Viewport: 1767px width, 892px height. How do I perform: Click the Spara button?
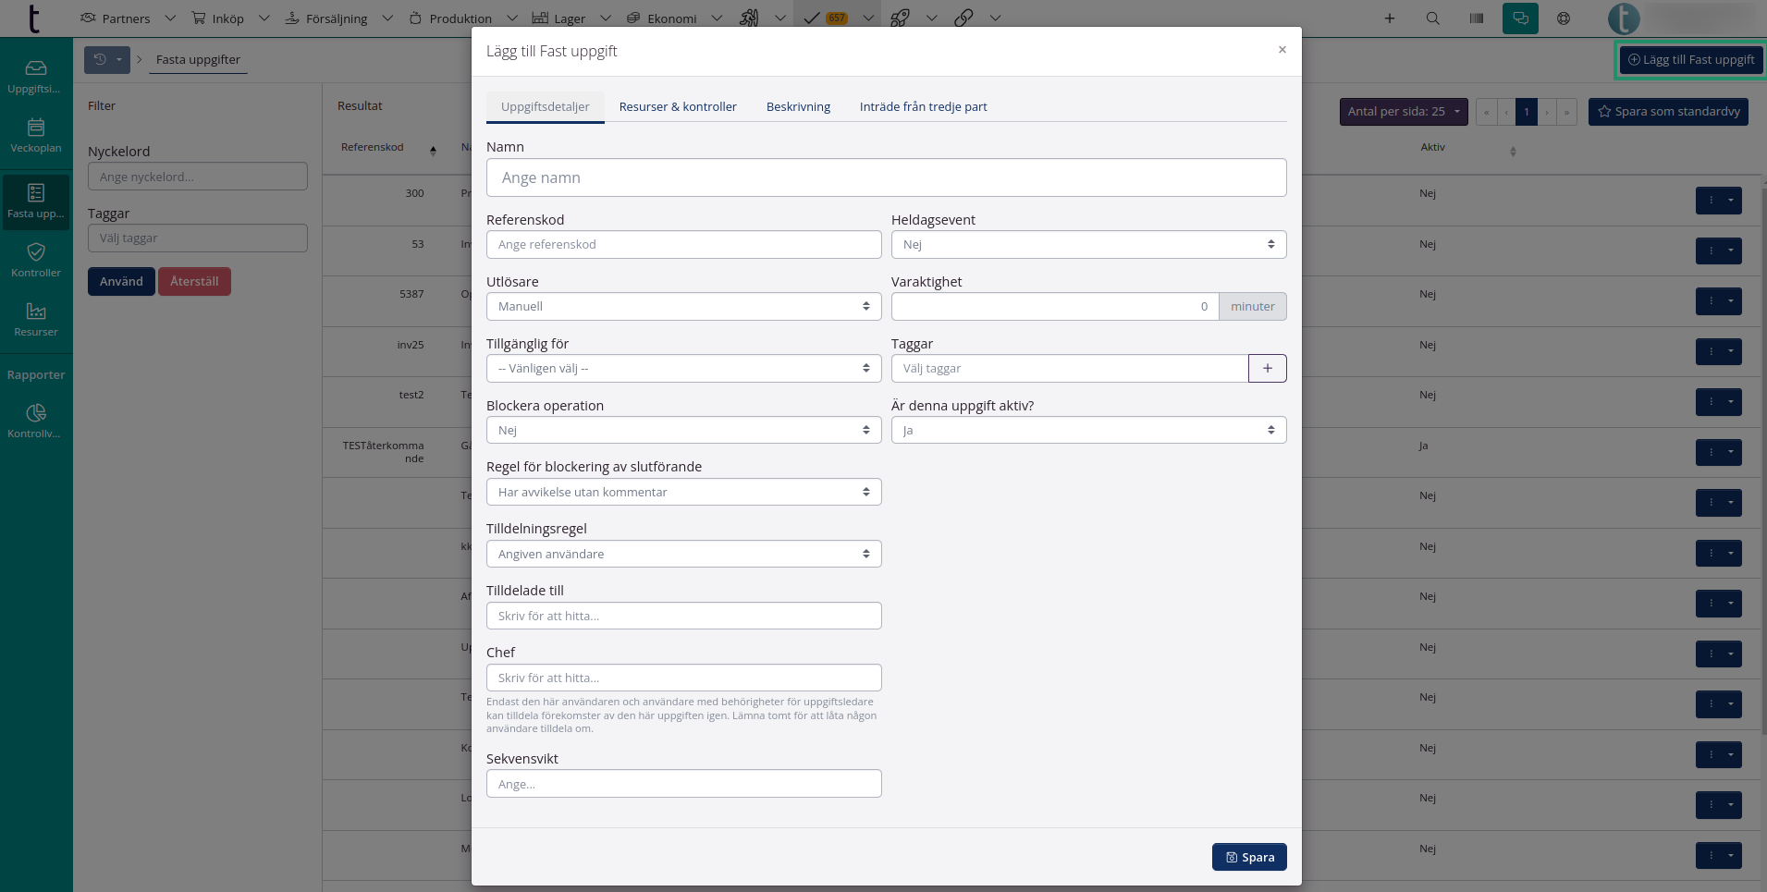[x=1249, y=857]
